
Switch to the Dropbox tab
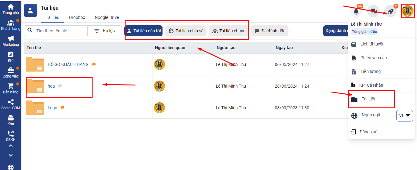[x=77, y=17]
